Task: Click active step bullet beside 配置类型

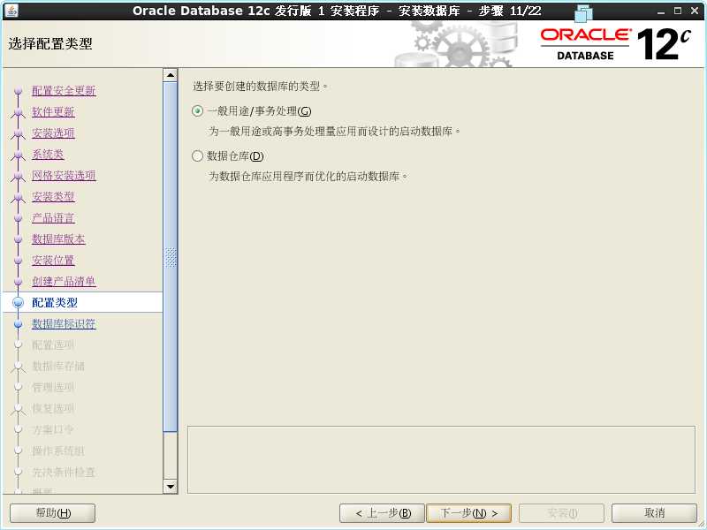Action: [18, 302]
